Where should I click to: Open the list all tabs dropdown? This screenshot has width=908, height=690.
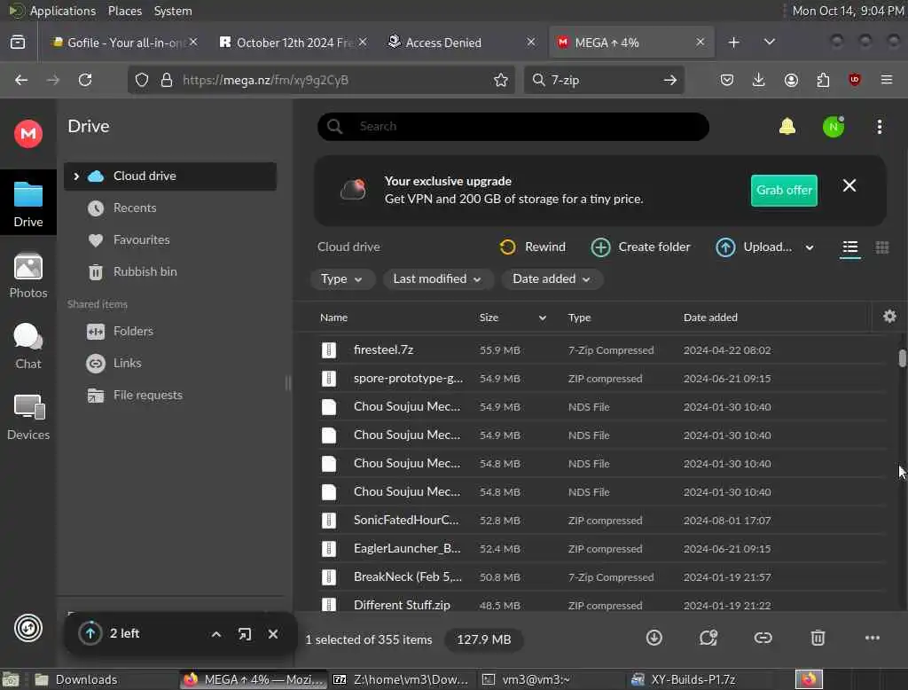(x=769, y=42)
